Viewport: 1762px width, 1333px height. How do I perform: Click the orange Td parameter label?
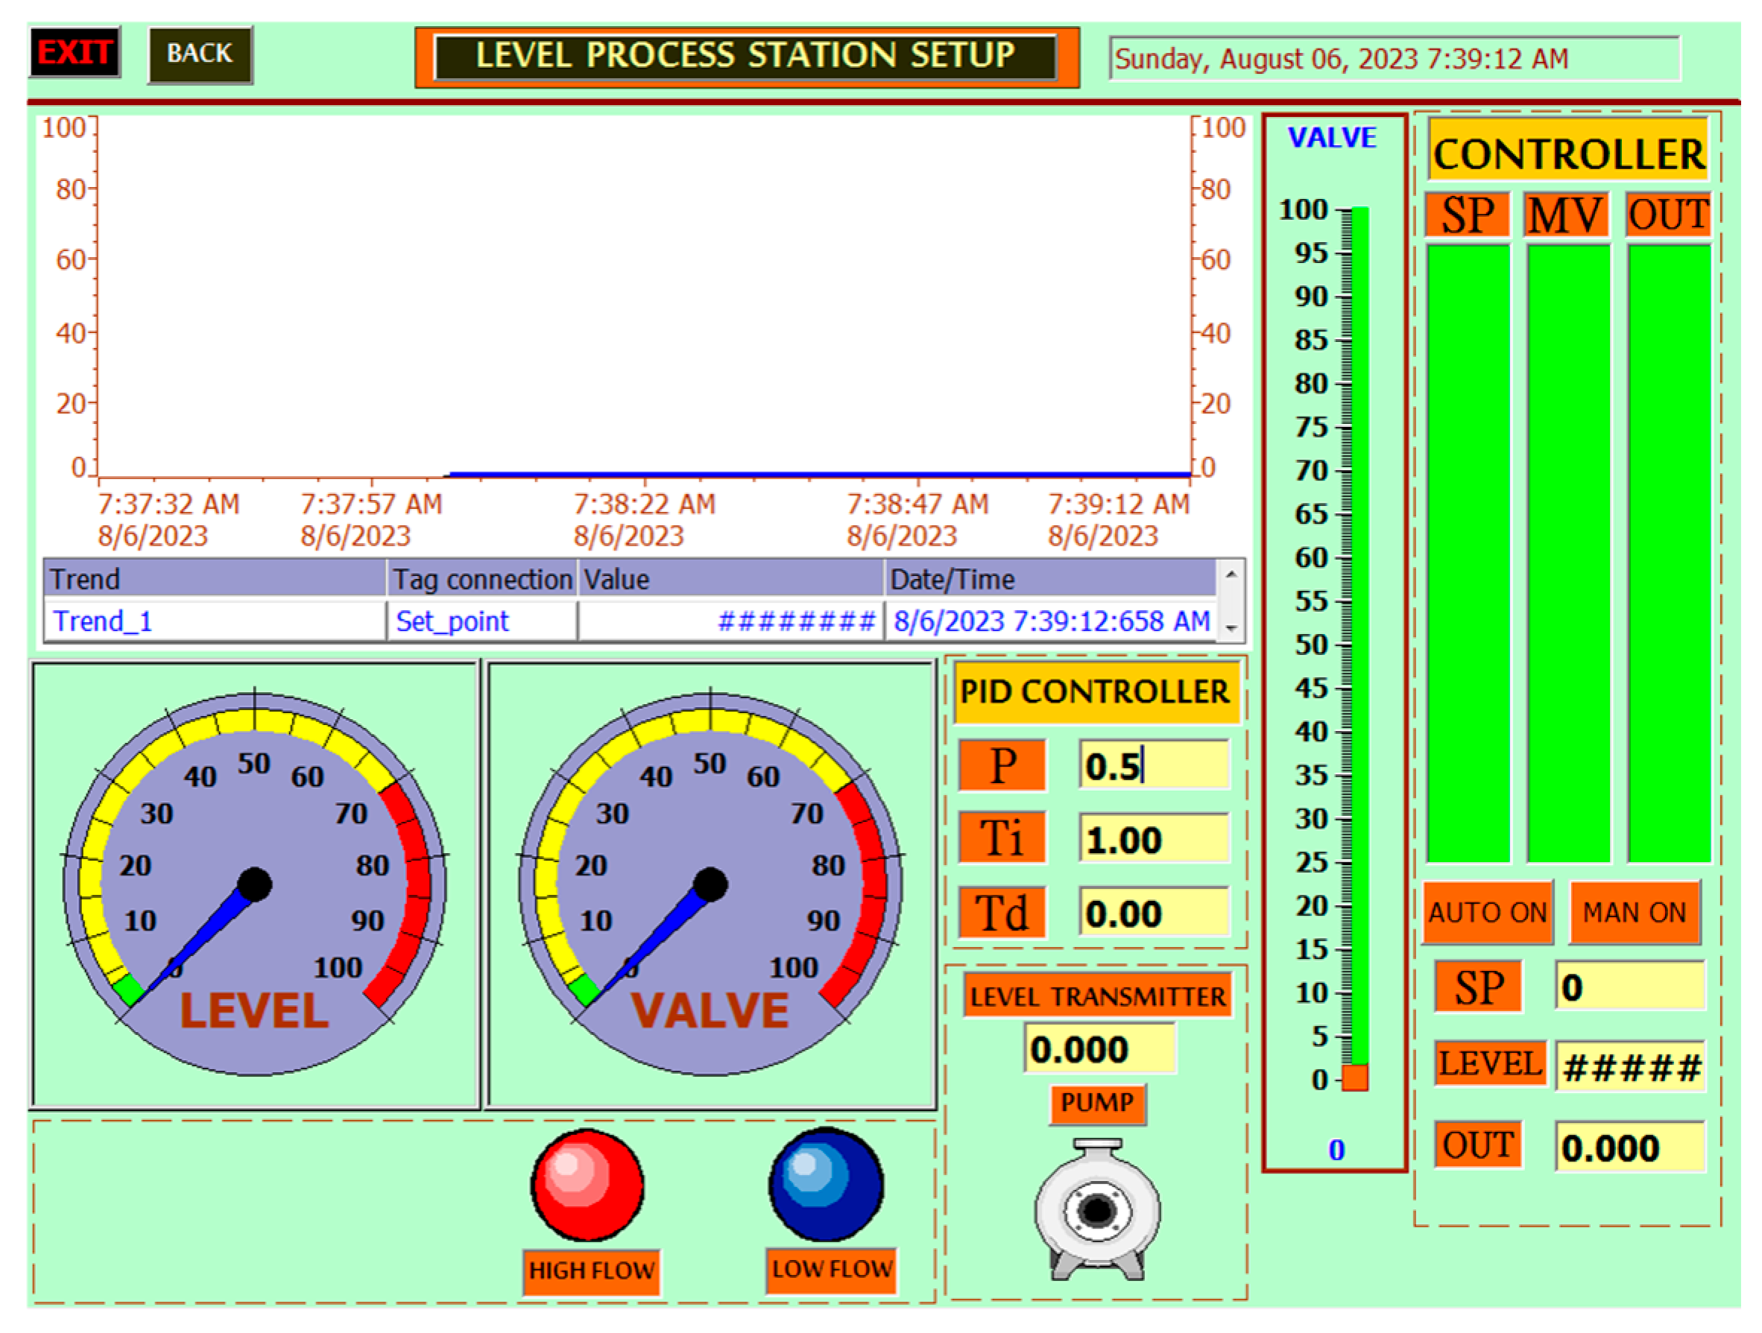tap(1002, 913)
